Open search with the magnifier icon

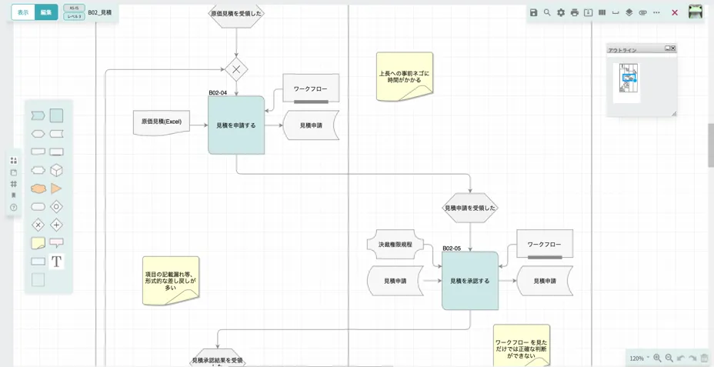pyautogui.click(x=547, y=13)
